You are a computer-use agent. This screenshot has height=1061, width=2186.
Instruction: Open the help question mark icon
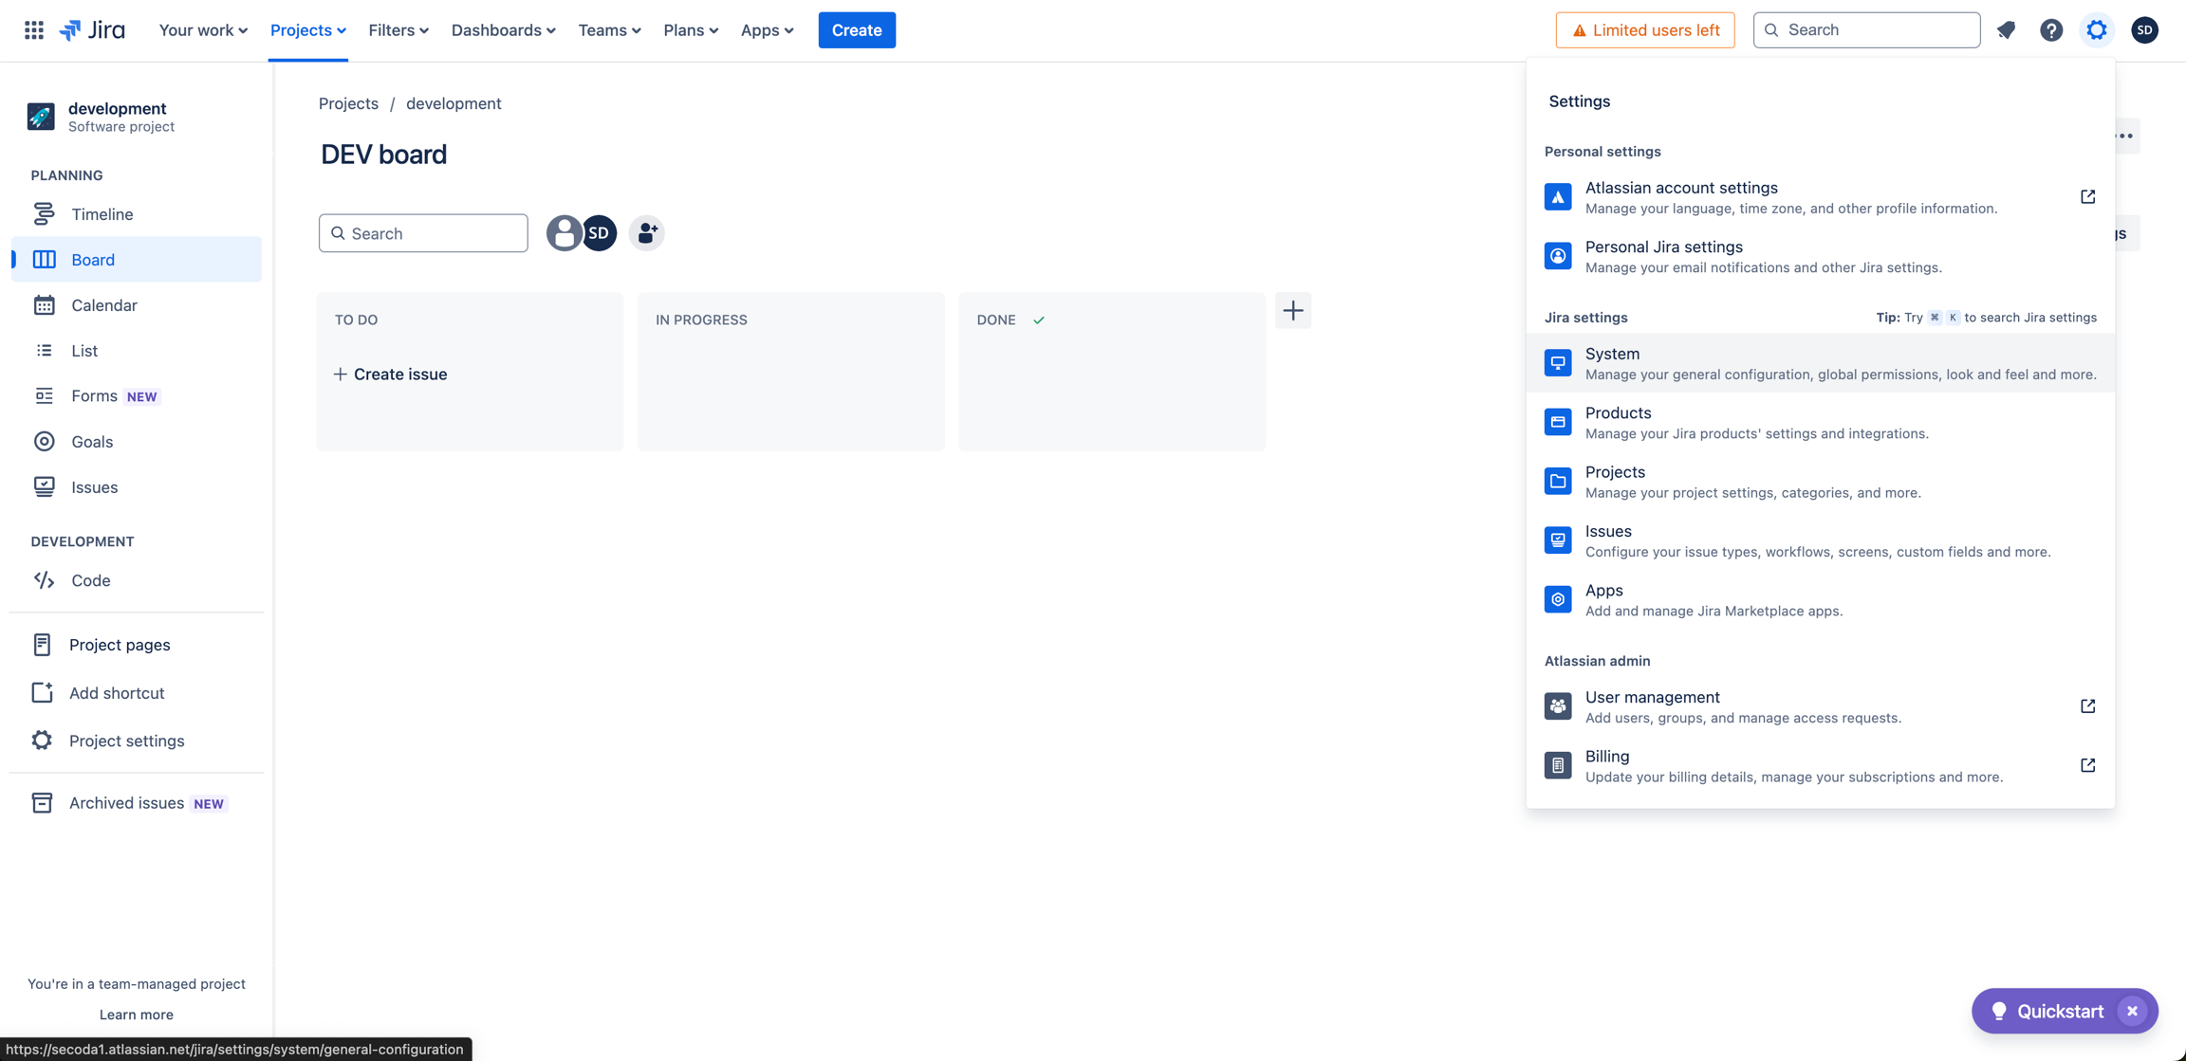pos(2051,30)
